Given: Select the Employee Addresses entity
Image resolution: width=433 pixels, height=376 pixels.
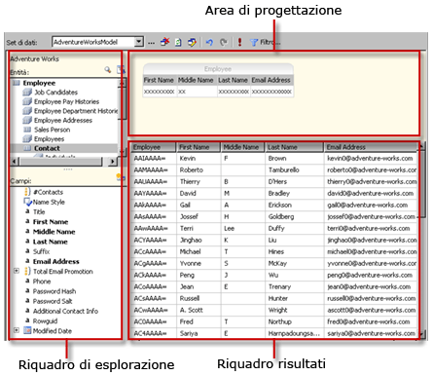Looking at the screenshot, I should (x=63, y=121).
